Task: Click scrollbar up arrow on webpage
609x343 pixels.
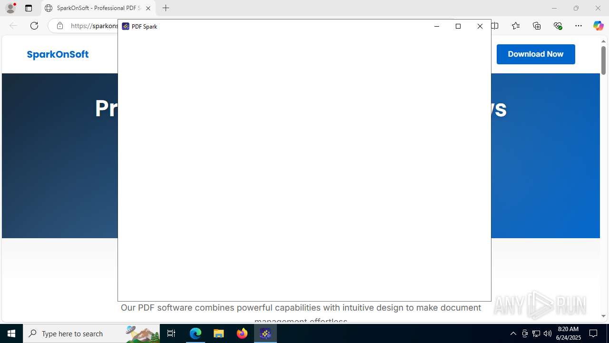Action: click(603, 41)
